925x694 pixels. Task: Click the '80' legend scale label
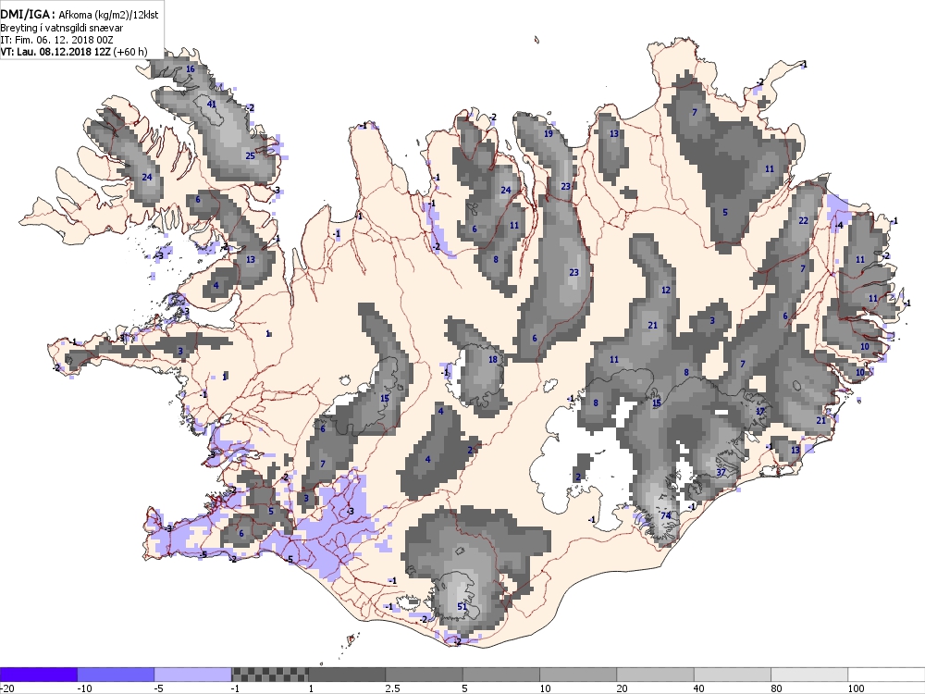click(776, 688)
